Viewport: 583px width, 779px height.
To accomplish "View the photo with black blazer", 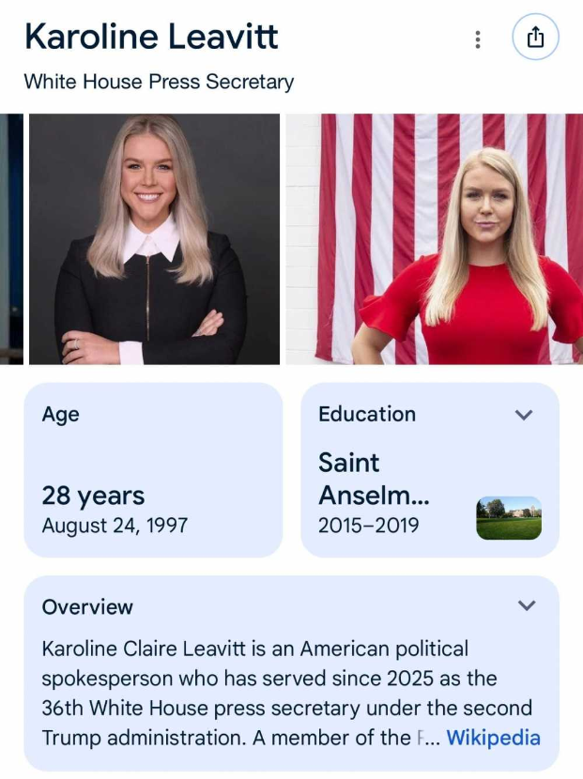I will point(155,239).
